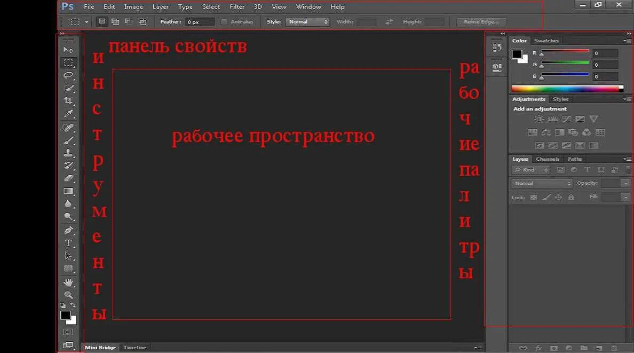Switch to the Timeline tab
Screen dimensions: 634x353
[134, 347]
